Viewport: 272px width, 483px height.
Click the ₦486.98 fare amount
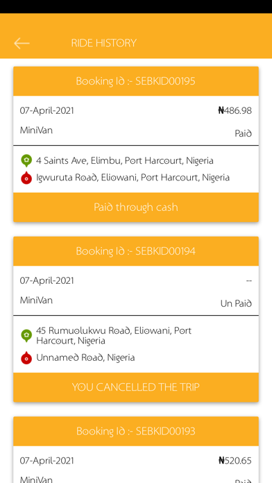click(x=235, y=110)
